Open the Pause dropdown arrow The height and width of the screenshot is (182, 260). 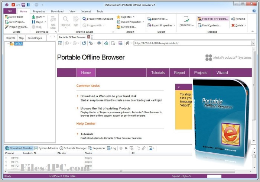pyautogui.click(x=45, y=22)
